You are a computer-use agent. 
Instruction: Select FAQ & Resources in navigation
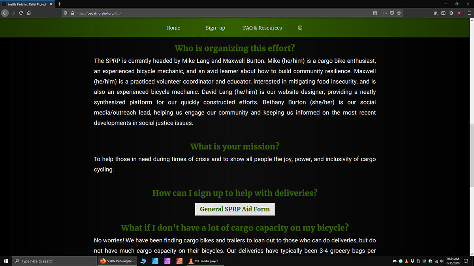[262, 28]
